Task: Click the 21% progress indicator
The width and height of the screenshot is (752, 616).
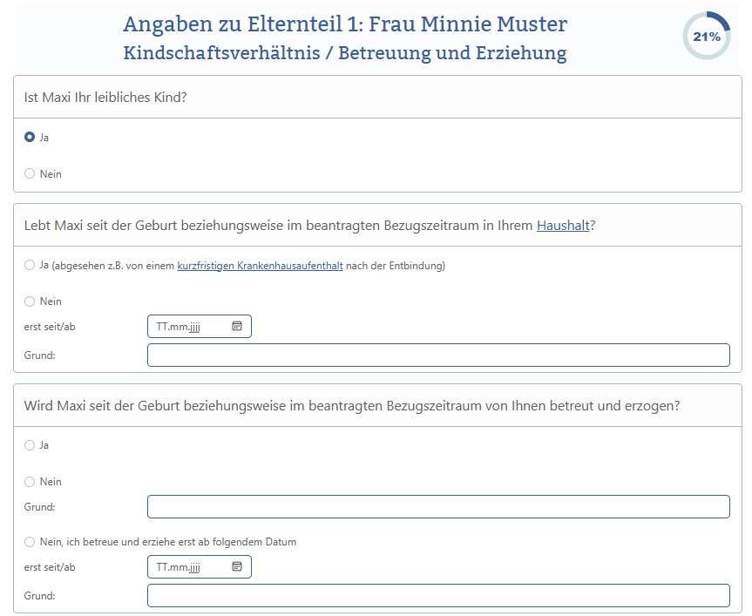Action: [707, 36]
